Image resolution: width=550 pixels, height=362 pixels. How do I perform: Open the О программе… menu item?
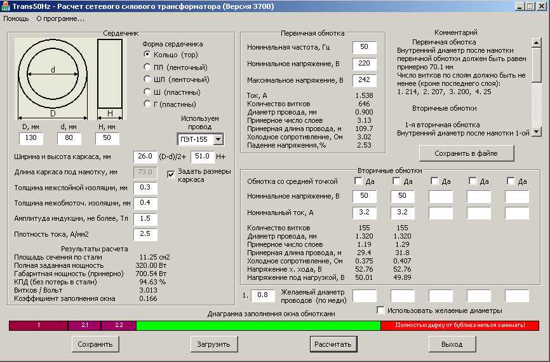60,18
